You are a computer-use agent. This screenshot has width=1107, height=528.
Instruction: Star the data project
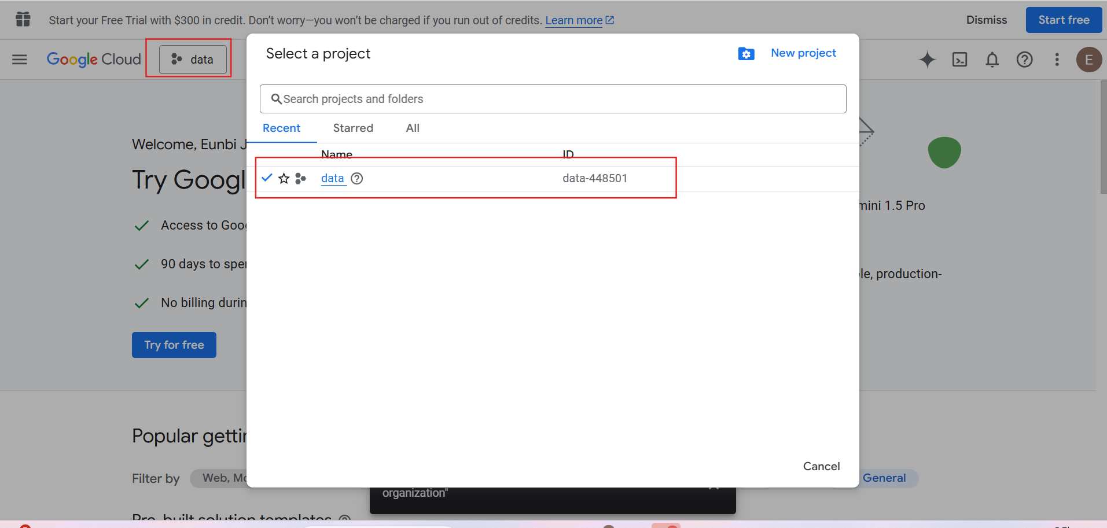(284, 178)
